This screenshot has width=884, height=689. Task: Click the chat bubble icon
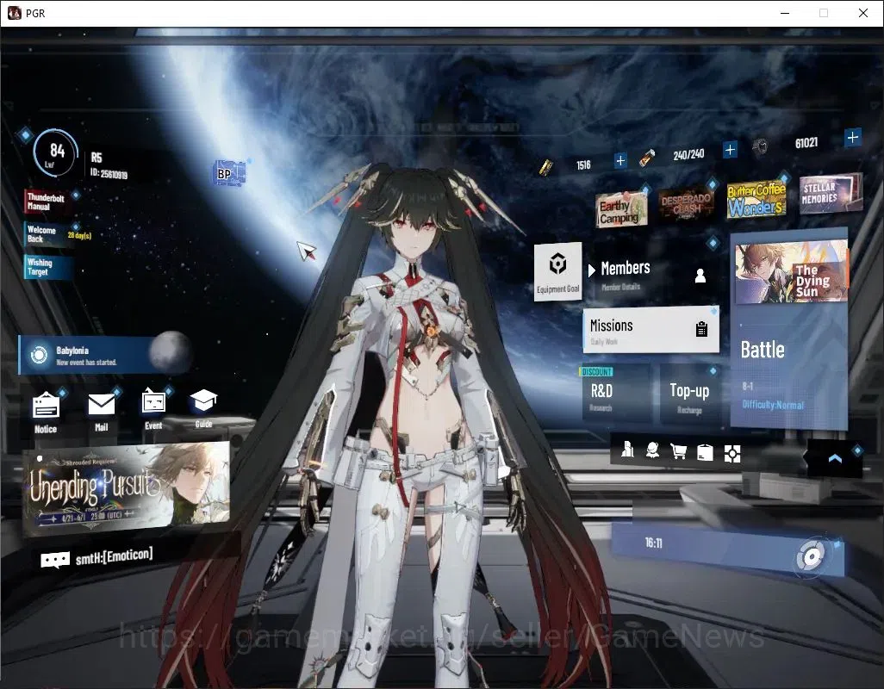click(x=55, y=560)
